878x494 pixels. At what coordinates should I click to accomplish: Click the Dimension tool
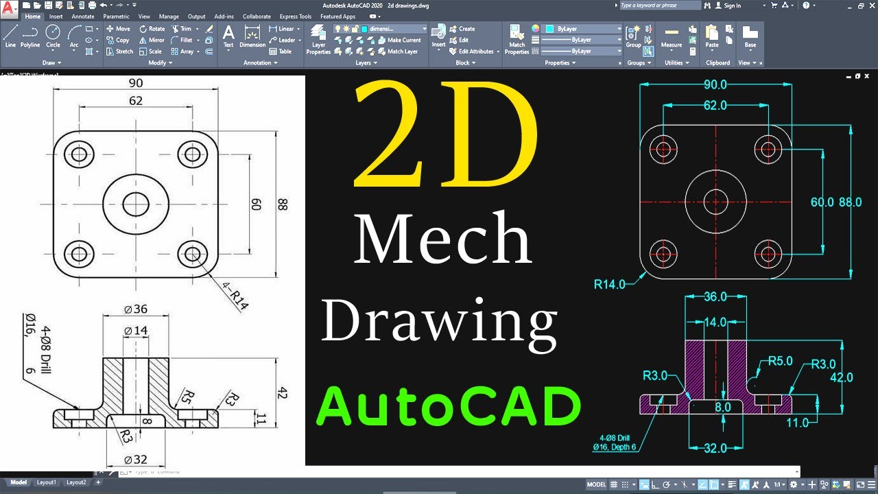click(252, 36)
